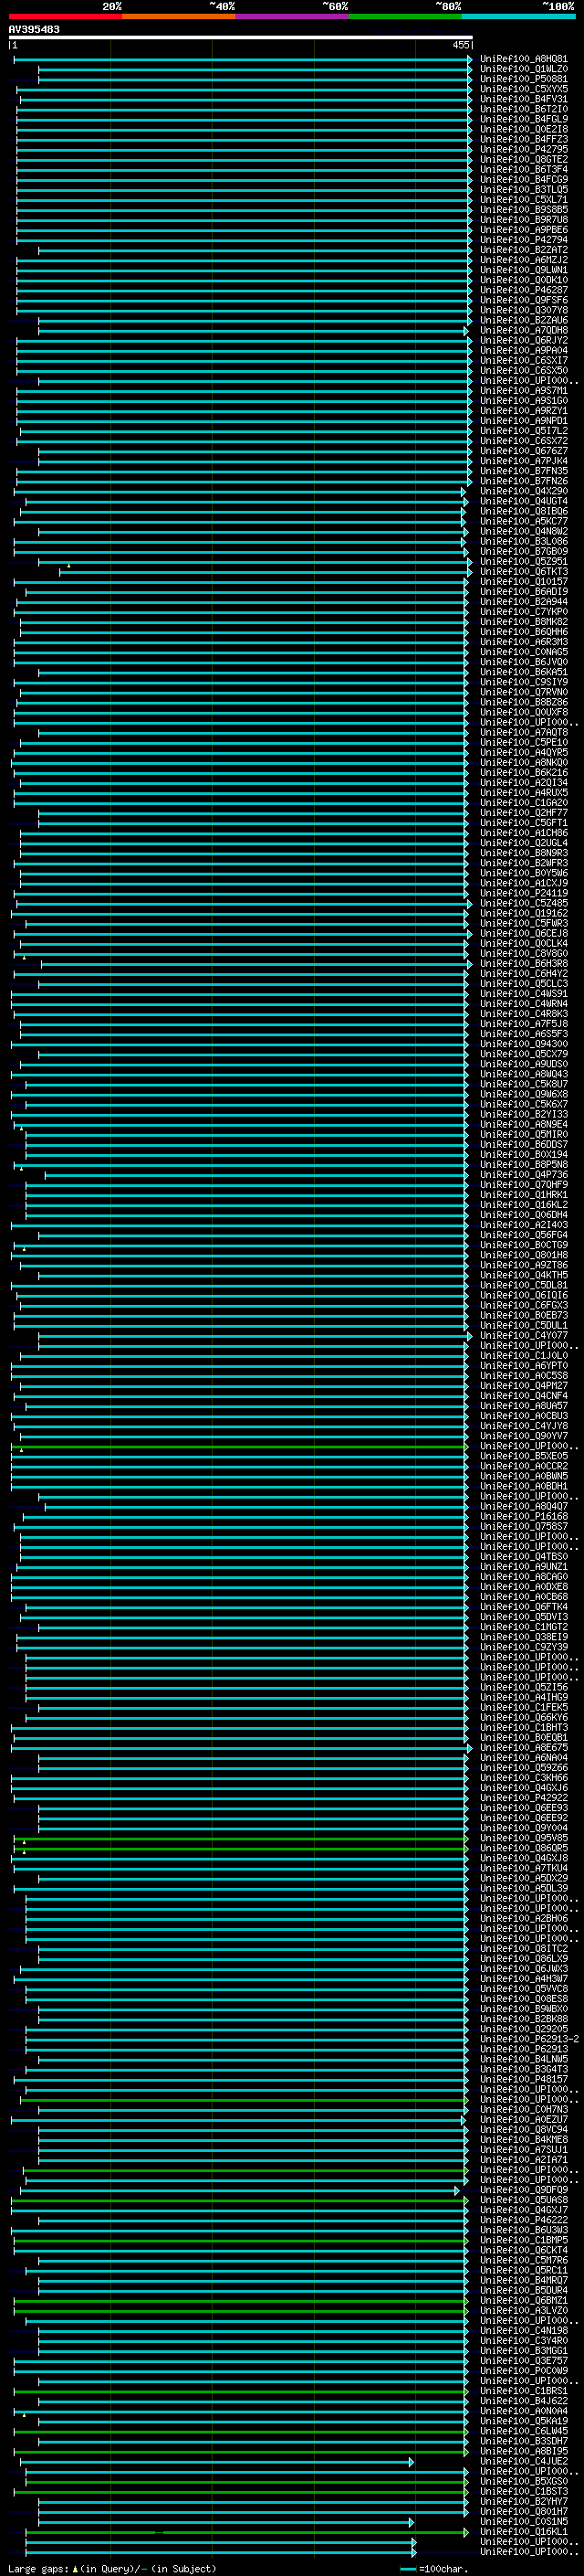Click the green ~80% identity legend color
This screenshot has width=584, height=2576.
click(x=405, y=16)
